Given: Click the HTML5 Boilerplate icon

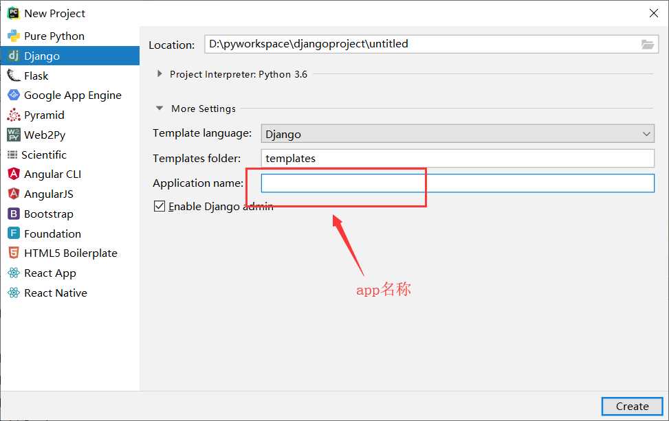Looking at the screenshot, I should [14, 253].
